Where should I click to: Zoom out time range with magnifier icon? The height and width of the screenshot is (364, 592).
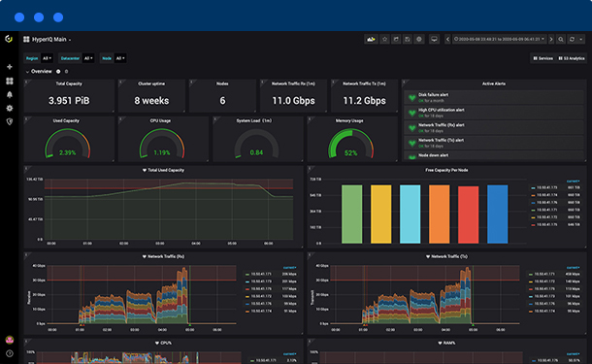pyautogui.click(x=561, y=39)
